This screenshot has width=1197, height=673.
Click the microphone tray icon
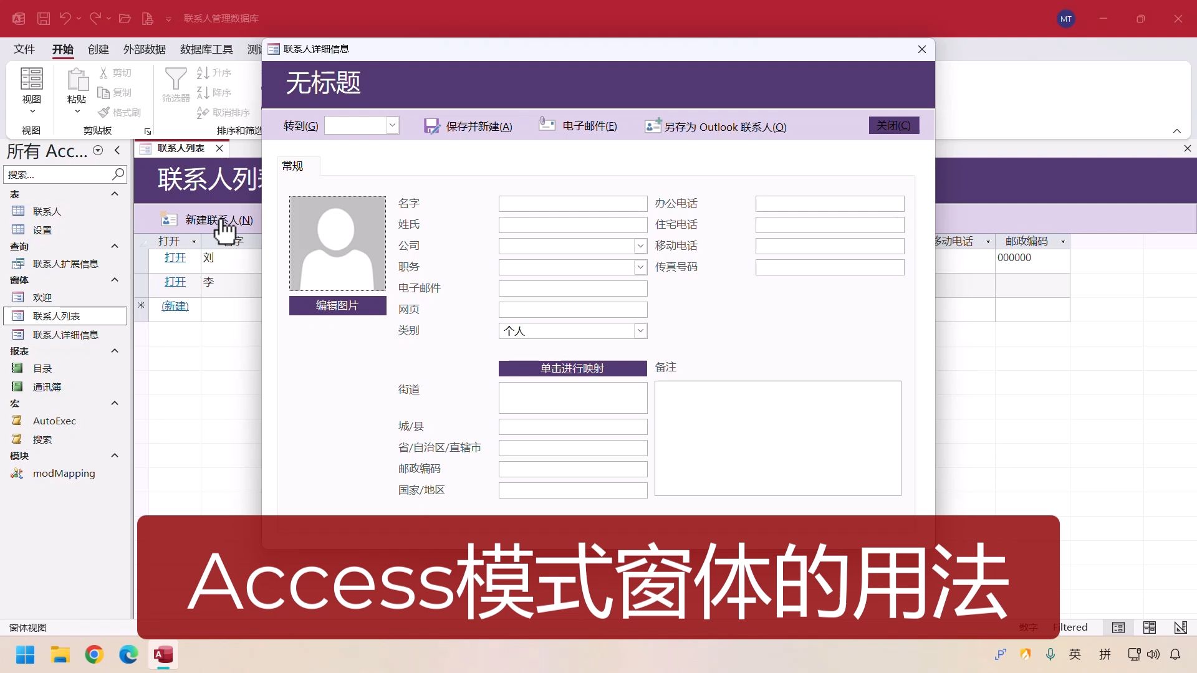1050,654
